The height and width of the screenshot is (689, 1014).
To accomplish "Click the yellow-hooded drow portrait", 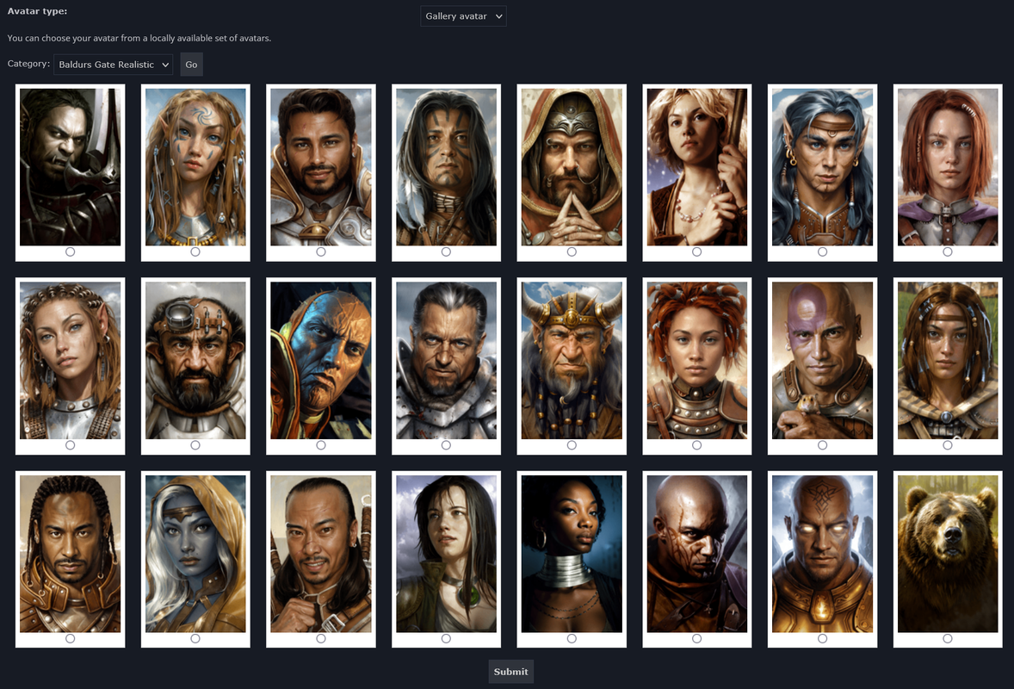I will click(195, 554).
